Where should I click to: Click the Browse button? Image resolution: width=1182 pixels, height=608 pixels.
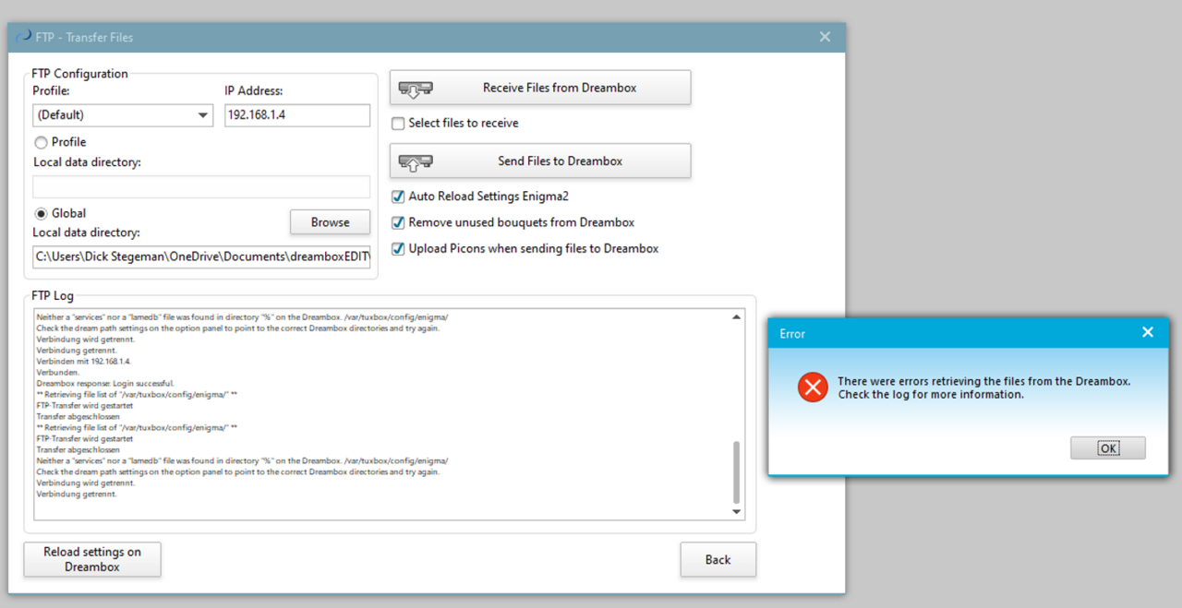click(330, 222)
